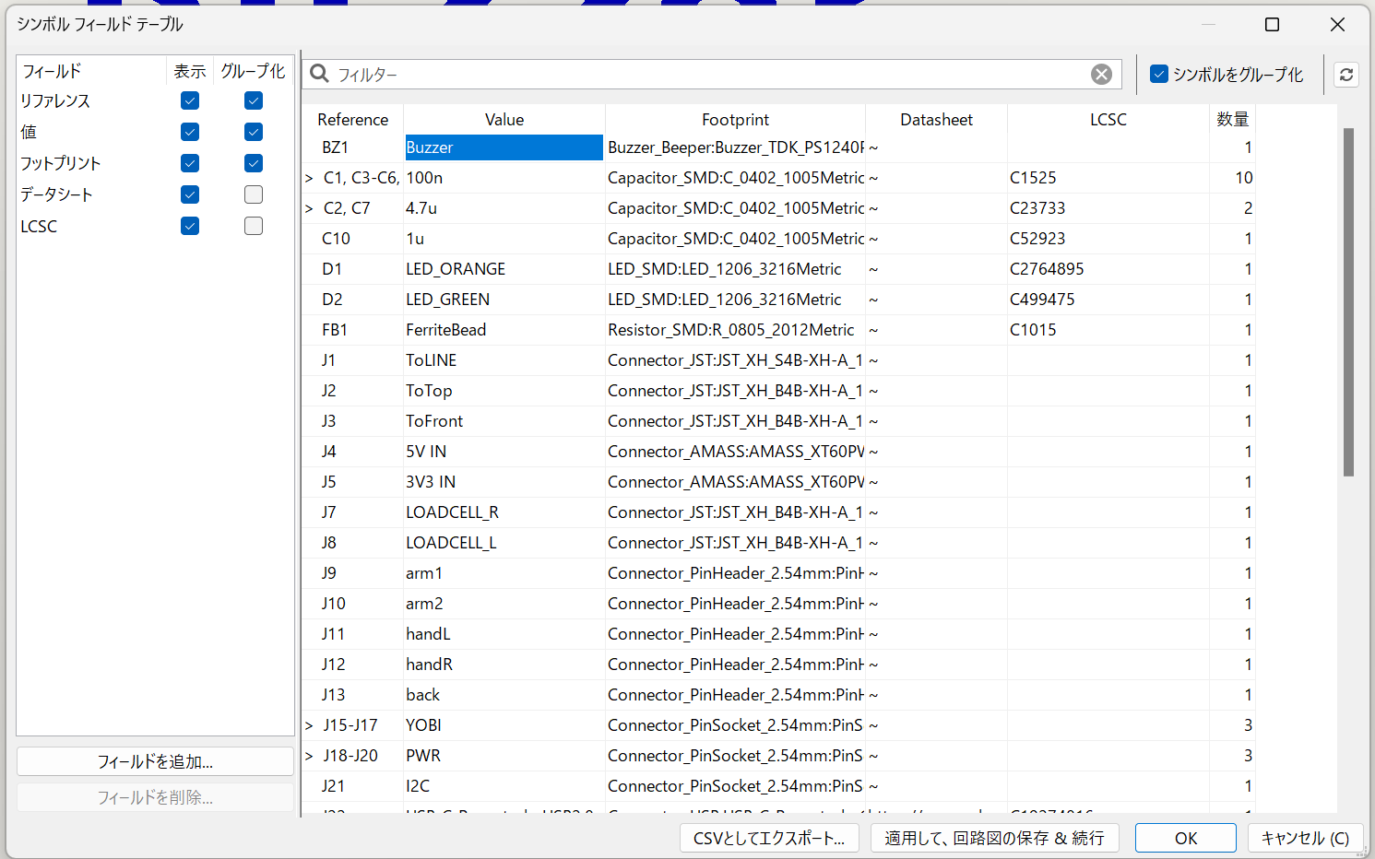Disable grouping by フットプリント field
Screen dimensions: 1375x859
[254, 163]
